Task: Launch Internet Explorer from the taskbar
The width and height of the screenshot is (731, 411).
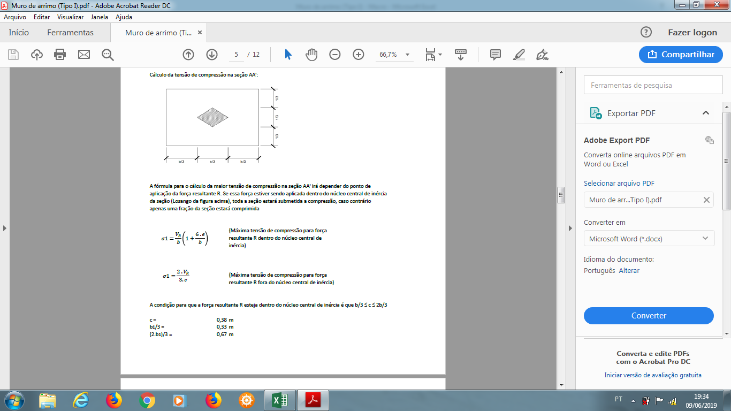Action: coord(81,400)
